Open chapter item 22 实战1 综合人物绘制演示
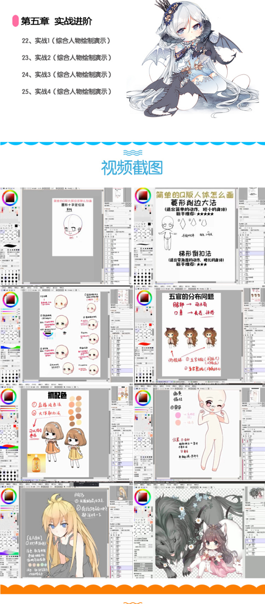The image size is (265, 604). pos(67,41)
